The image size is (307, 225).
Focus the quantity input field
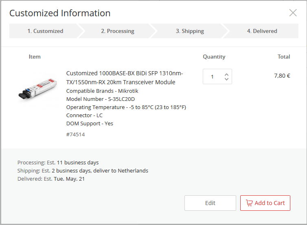[212, 76]
